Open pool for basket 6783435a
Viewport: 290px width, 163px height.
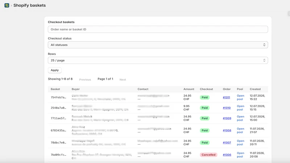pyautogui.click(x=240, y=130)
